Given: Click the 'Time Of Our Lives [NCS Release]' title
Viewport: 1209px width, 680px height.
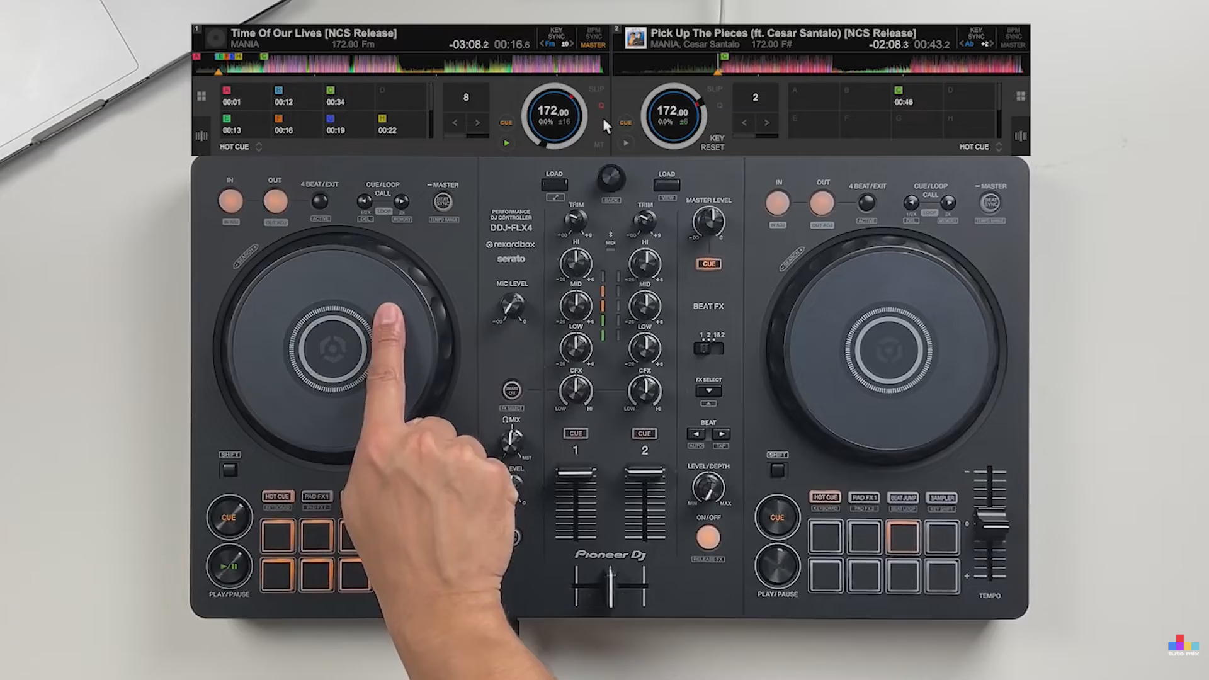Looking at the screenshot, I should (314, 33).
